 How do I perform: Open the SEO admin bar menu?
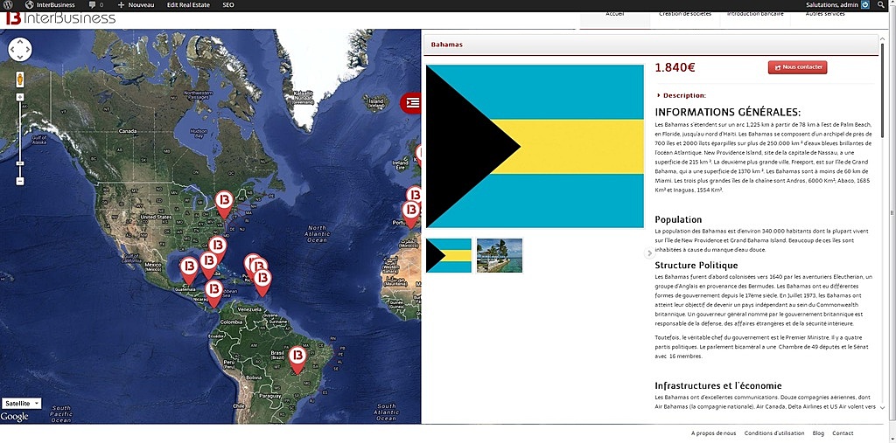tap(228, 4)
